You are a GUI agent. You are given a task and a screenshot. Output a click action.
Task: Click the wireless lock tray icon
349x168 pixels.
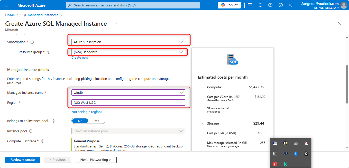[x=306, y=154]
